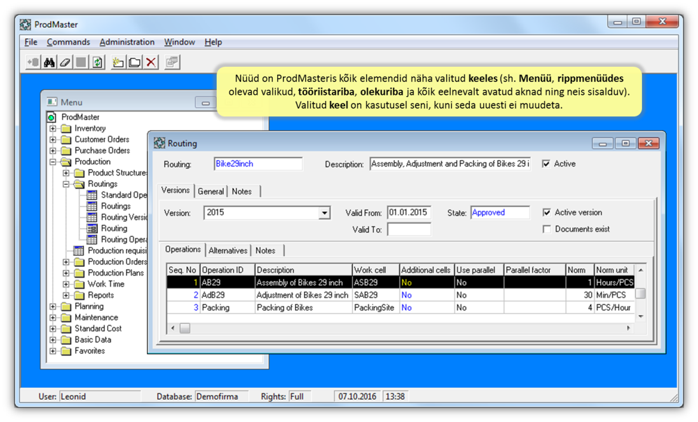Collapse the Production tree node
698x422 pixels.
click(x=53, y=162)
